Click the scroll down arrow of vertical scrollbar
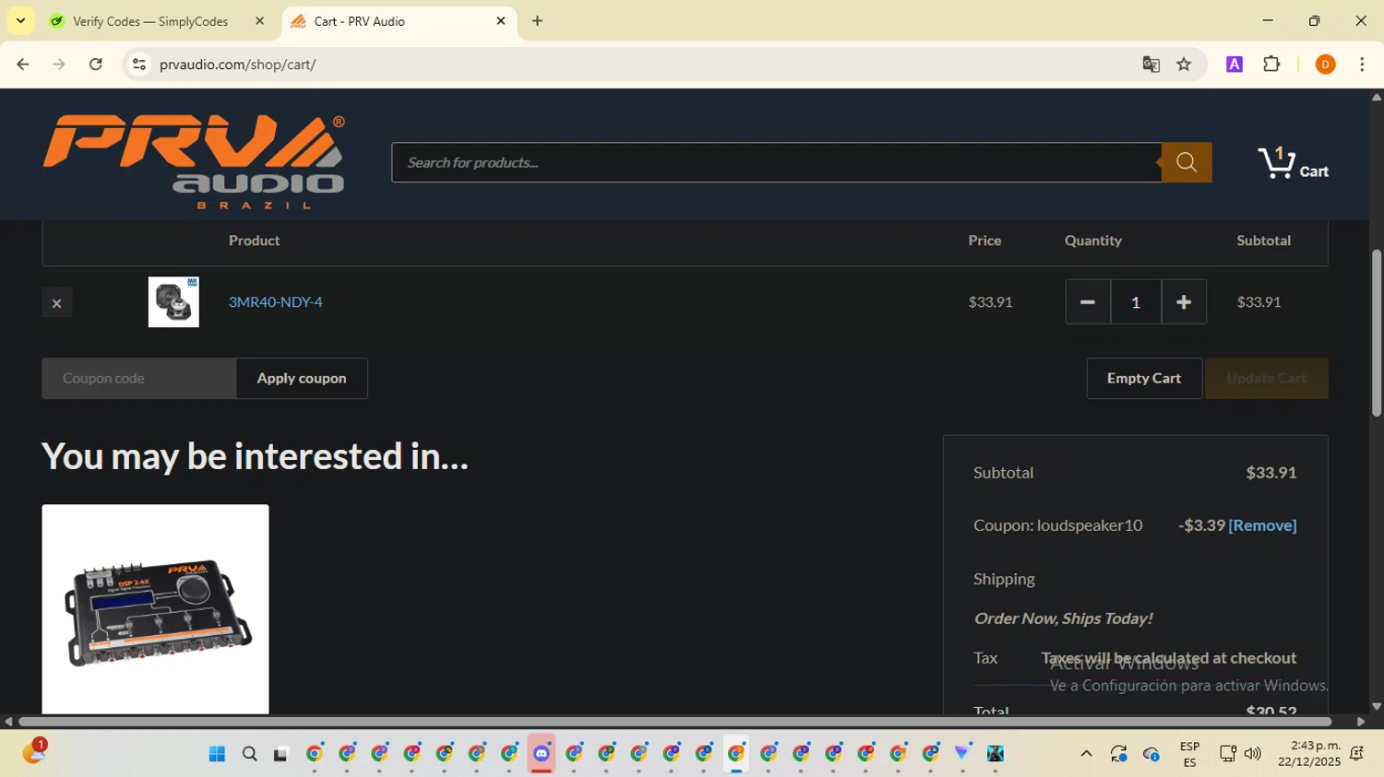This screenshot has height=777, width=1384. click(x=1377, y=707)
